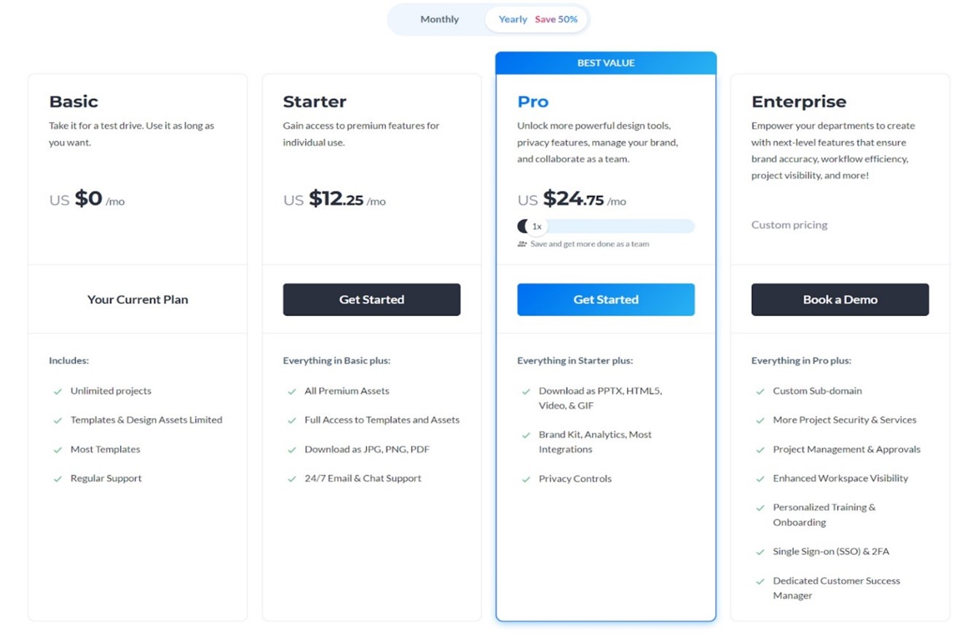The height and width of the screenshot is (636, 978).
Task: Click the checkmark beside Single Sign-on (SSO) & 2FA
Action: tap(760, 551)
